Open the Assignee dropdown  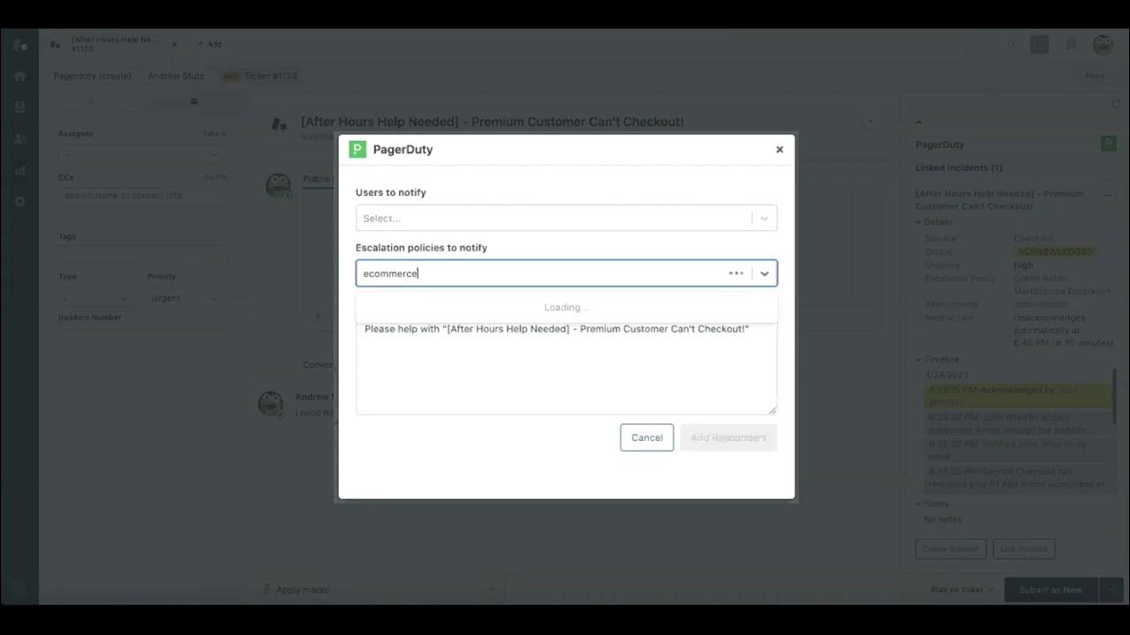[142, 153]
